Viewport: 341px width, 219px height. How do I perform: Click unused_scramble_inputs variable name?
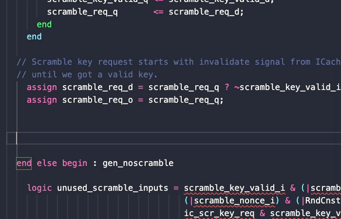(113, 188)
